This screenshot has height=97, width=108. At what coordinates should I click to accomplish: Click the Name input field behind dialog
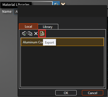coord(16,12)
